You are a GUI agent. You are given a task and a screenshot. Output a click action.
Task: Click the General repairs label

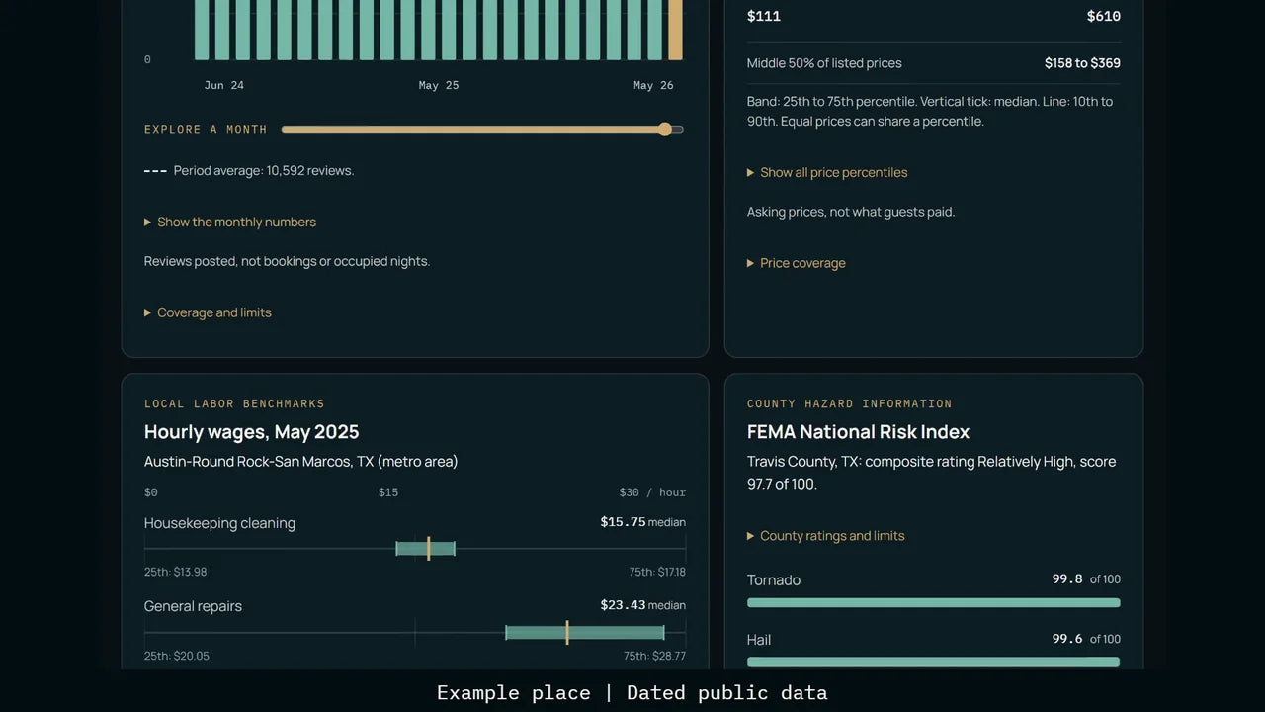(193, 606)
